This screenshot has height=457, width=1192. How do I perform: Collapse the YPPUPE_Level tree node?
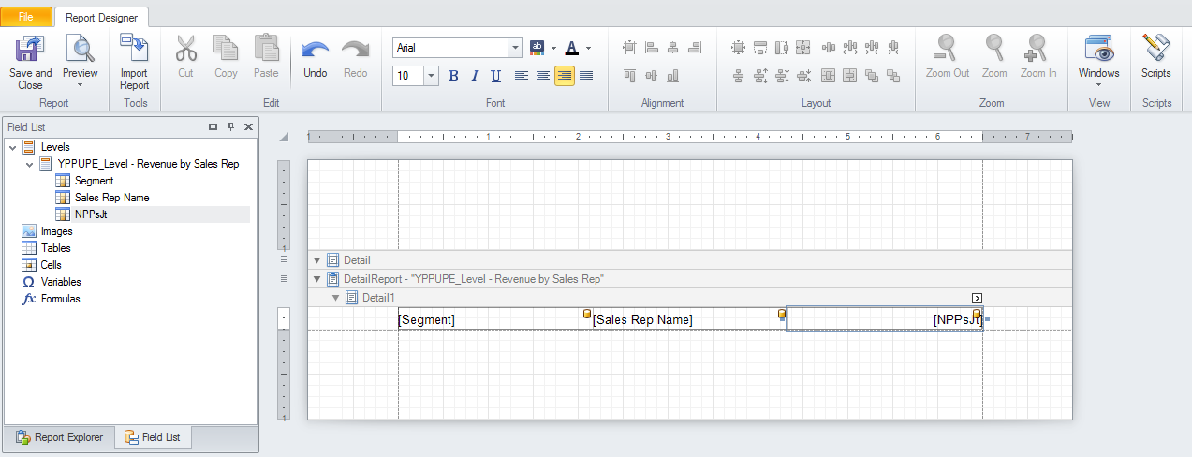coord(29,164)
